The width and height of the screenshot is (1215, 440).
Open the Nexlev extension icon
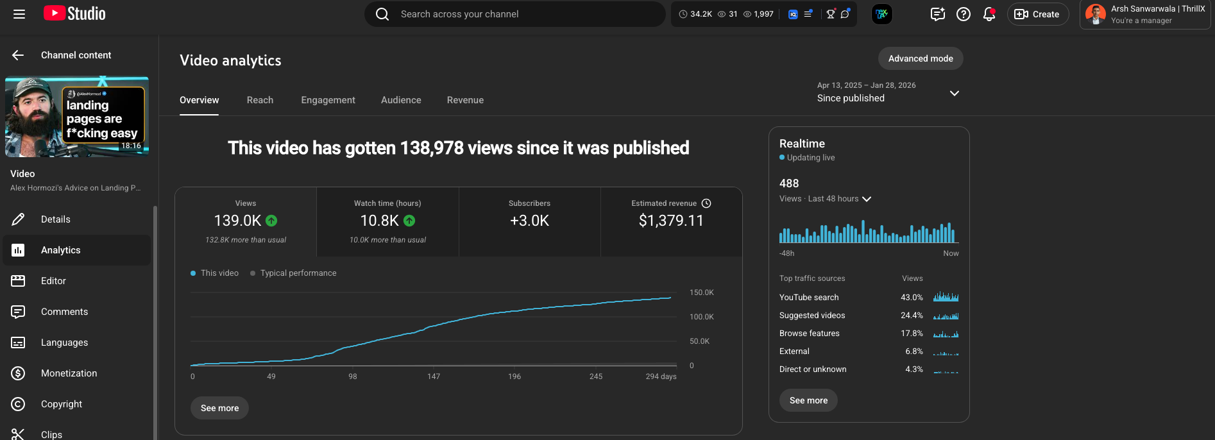[882, 14]
